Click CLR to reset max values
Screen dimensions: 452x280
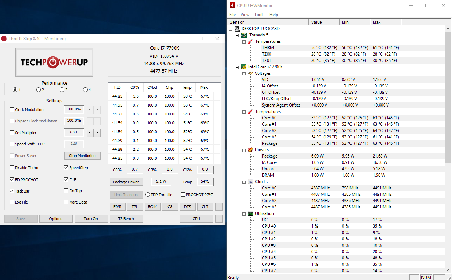pos(205,207)
